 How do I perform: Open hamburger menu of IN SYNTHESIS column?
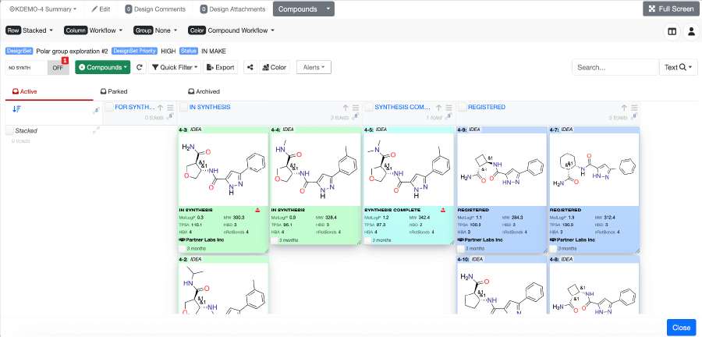(356, 108)
